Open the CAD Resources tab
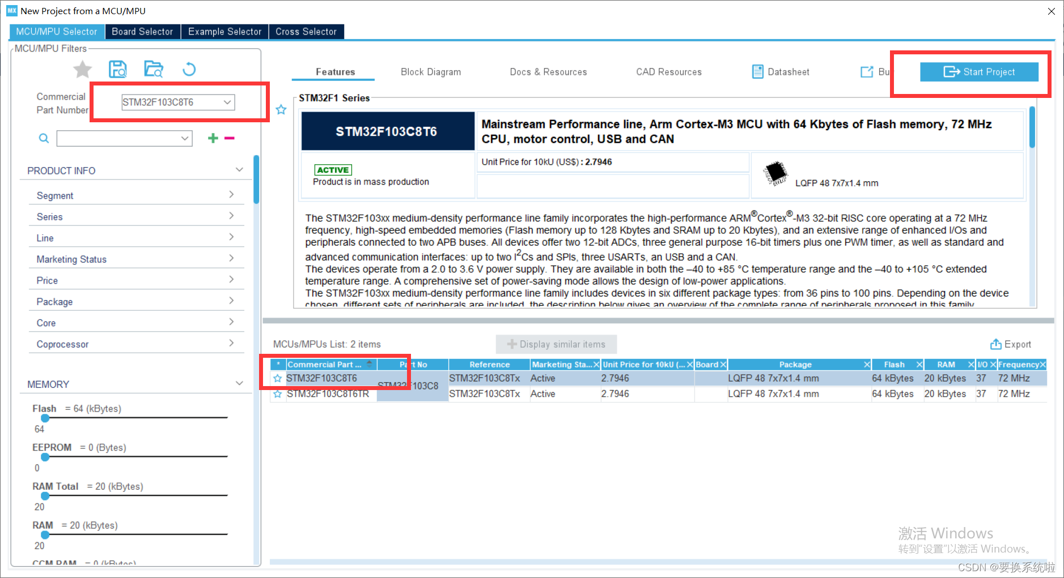 (x=669, y=72)
